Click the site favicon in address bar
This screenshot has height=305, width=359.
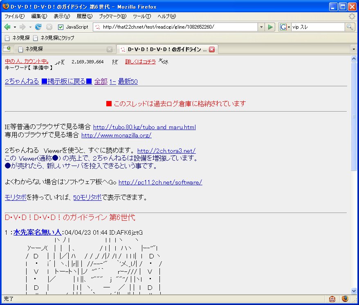tap(98, 27)
